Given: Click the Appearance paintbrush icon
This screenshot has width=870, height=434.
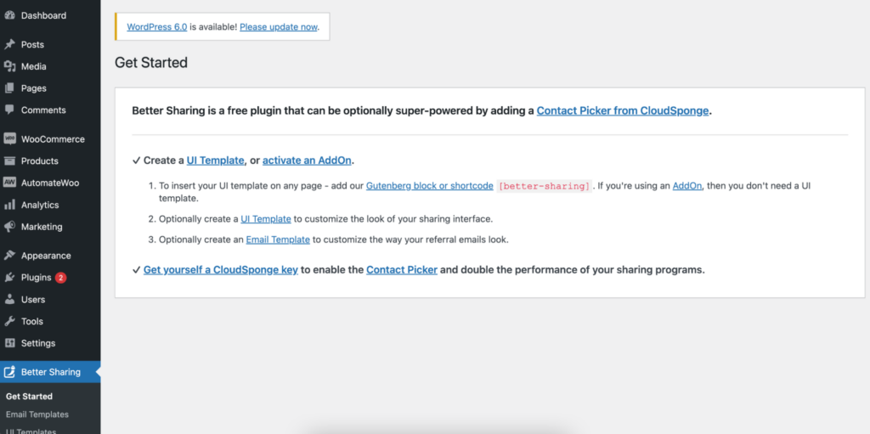Looking at the screenshot, I should (x=9, y=256).
